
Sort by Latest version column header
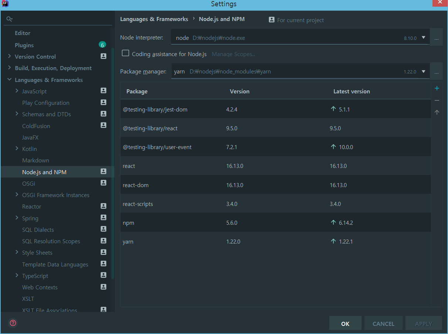tap(352, 92)
